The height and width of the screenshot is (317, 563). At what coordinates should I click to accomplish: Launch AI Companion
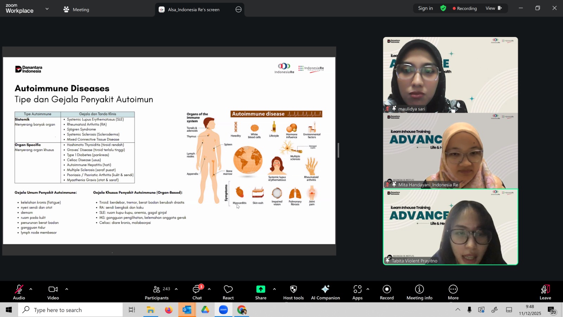(325, 292)
